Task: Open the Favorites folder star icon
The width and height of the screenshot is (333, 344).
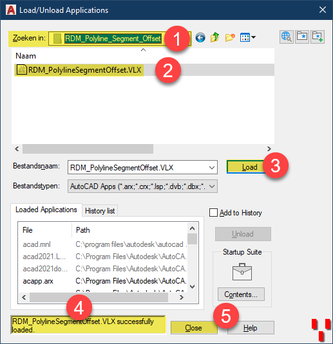Action: click(302, 37)
